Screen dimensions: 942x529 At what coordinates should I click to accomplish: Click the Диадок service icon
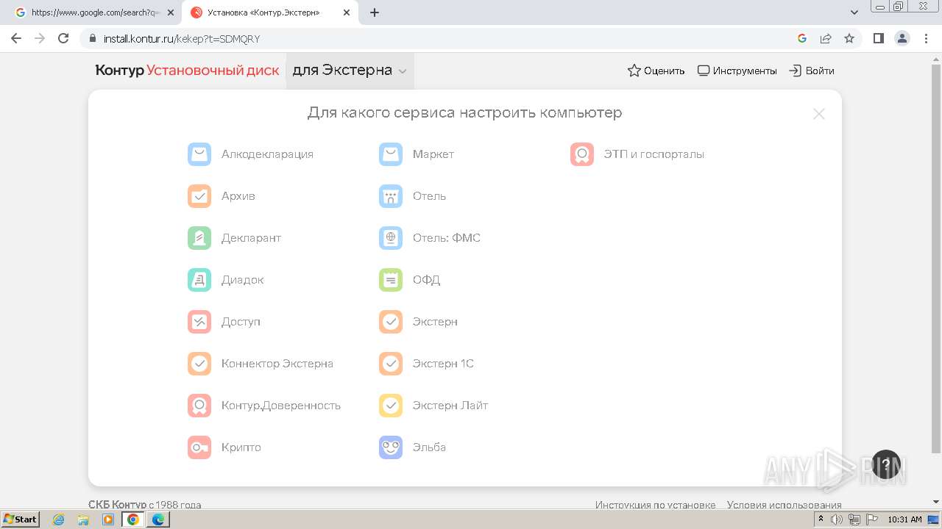click(199, 280)
